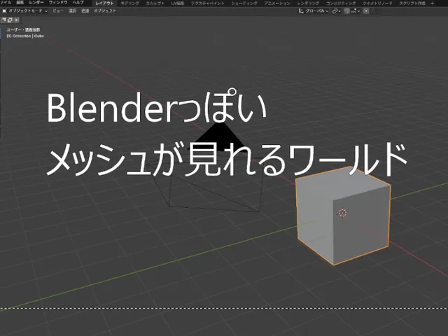The image size is (448, 336).
Task: Open the ヘルプ (Help) menu
Action: pyautogui.click(x=78, y=3)
